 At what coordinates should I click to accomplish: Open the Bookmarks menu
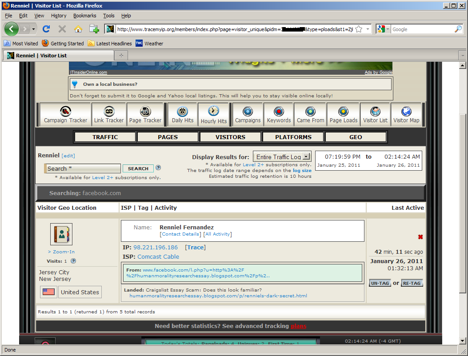pos(85,16)
